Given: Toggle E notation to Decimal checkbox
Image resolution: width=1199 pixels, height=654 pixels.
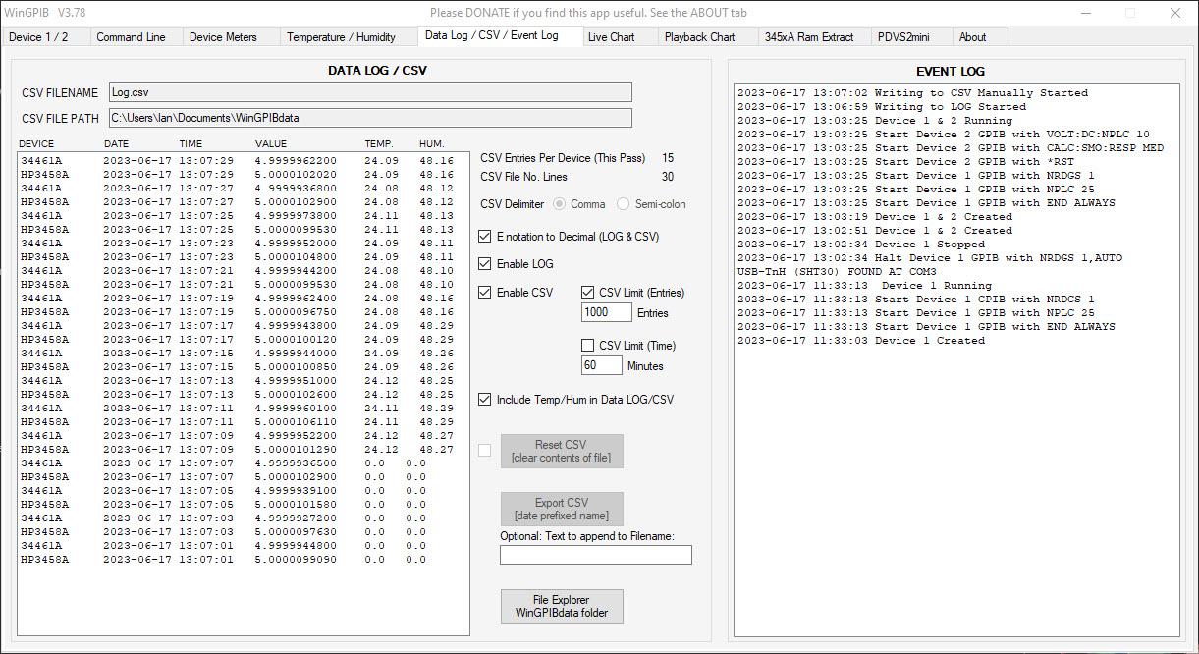Looking at the screenshot, I should pos(485,237).
